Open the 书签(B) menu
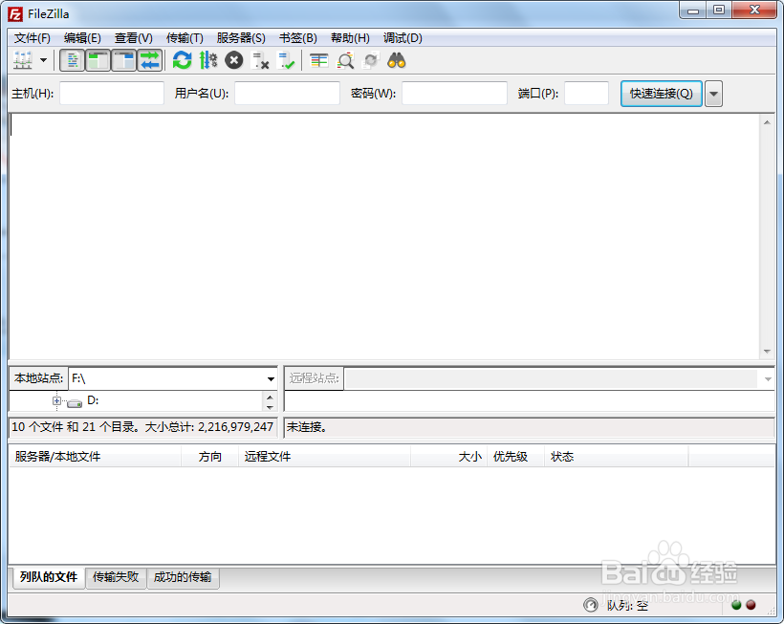Viewport: 784px width, 624px height. pyautogui.click(x=298, y=38)
